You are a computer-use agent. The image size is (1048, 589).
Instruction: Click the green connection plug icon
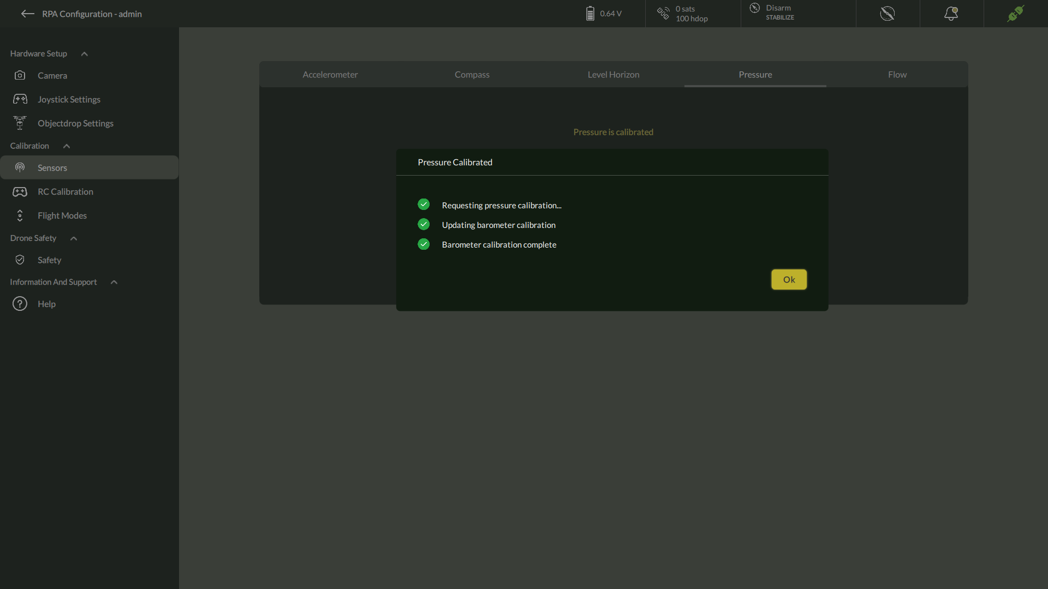pos(1015,14)
